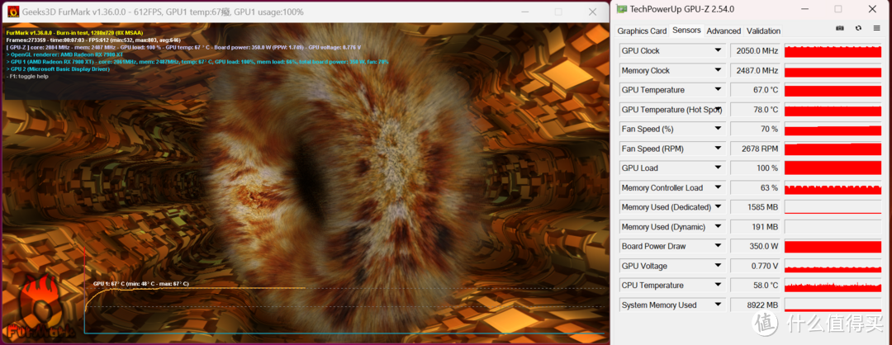Click the 2487.0 MHz memory clock value

coord(755,70)
